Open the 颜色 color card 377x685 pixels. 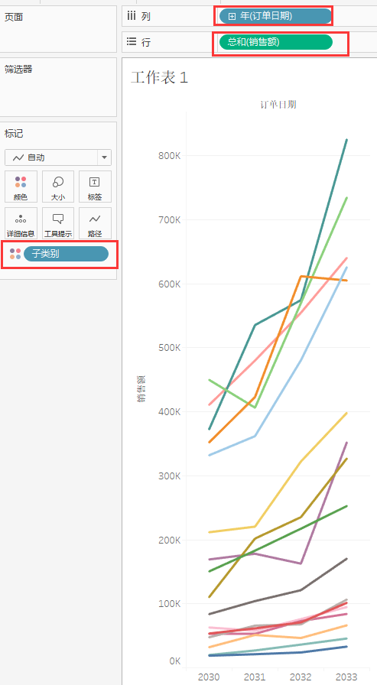coord(21,187)
